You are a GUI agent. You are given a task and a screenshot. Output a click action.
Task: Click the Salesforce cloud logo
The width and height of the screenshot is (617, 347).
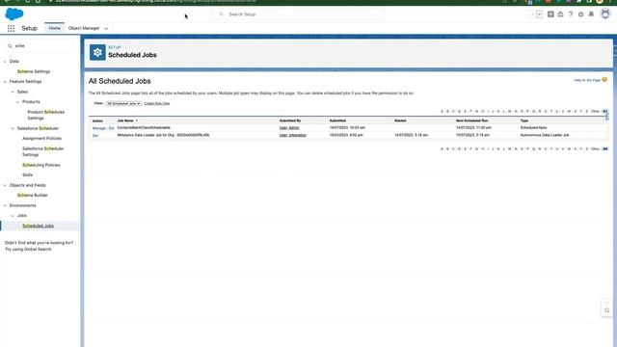coord(14,14)
